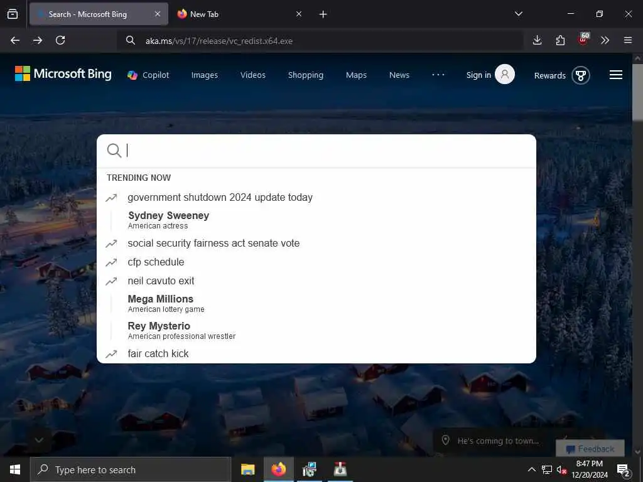
Task: Click the red extension badge showing 60
Action: point(583,39)
